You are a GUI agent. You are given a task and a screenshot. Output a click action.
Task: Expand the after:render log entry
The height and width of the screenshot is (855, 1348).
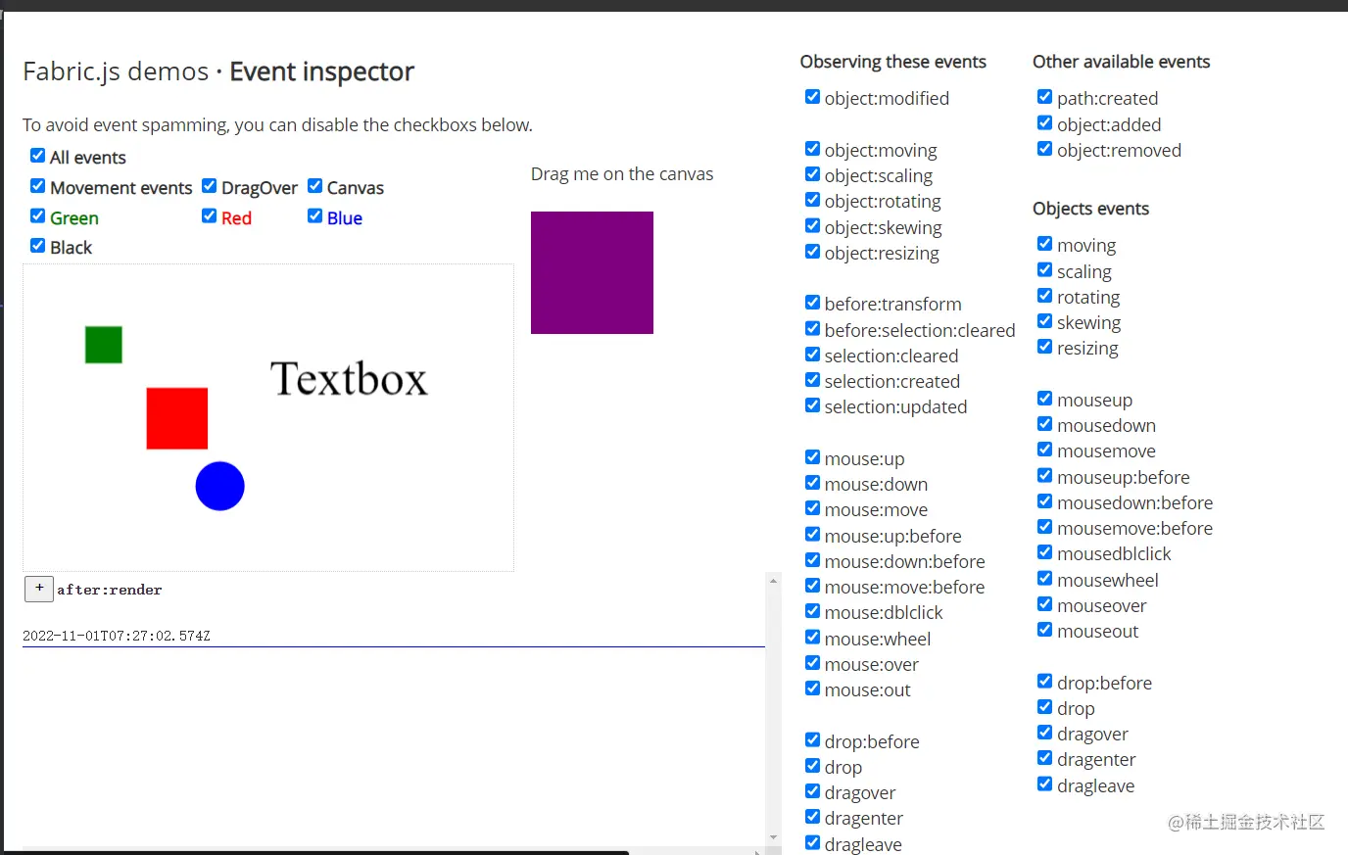pos(39,589)
